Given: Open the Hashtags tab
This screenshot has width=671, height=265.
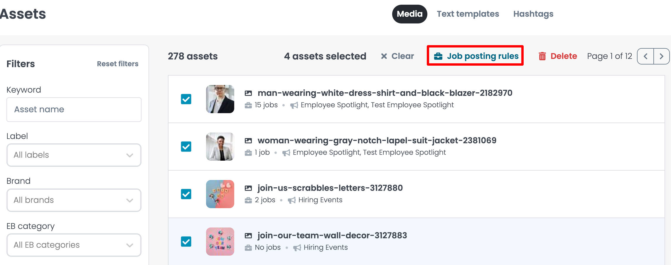Looking at the screenshot, I should (x=533, y=14).
